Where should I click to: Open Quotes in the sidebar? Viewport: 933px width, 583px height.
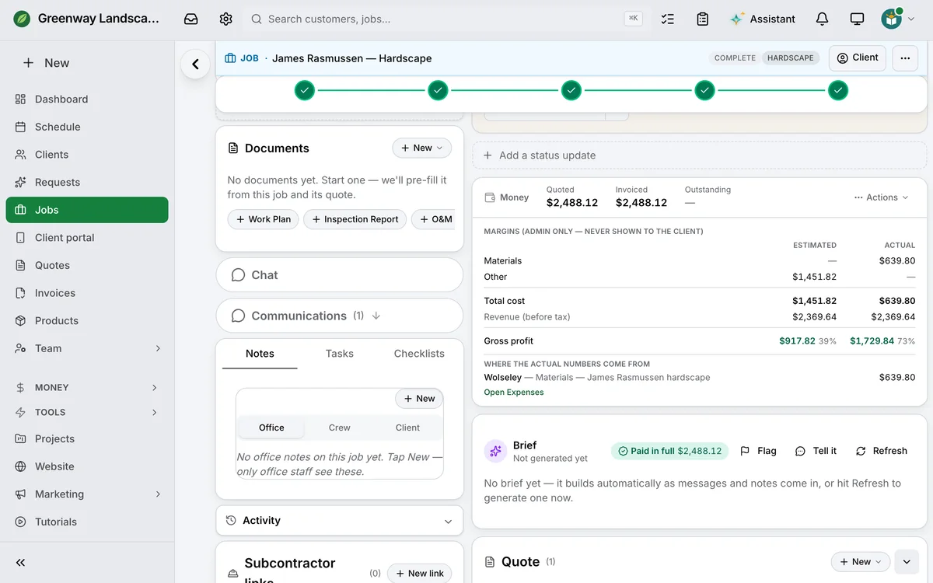click(87, 266)
